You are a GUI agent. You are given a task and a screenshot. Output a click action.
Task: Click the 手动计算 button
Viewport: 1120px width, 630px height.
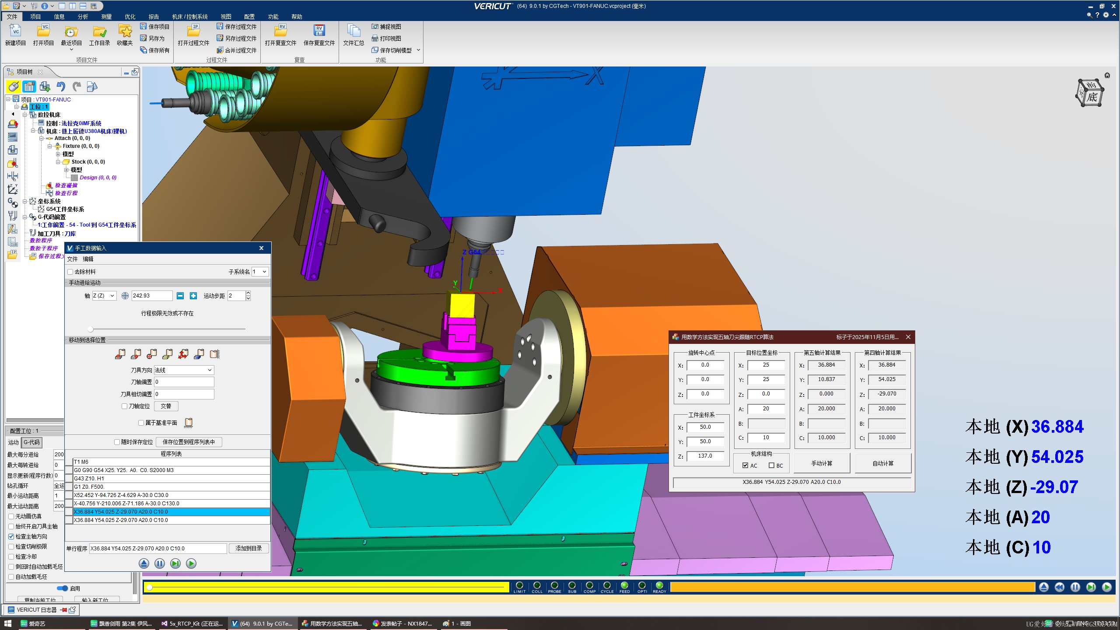[822, 463]
